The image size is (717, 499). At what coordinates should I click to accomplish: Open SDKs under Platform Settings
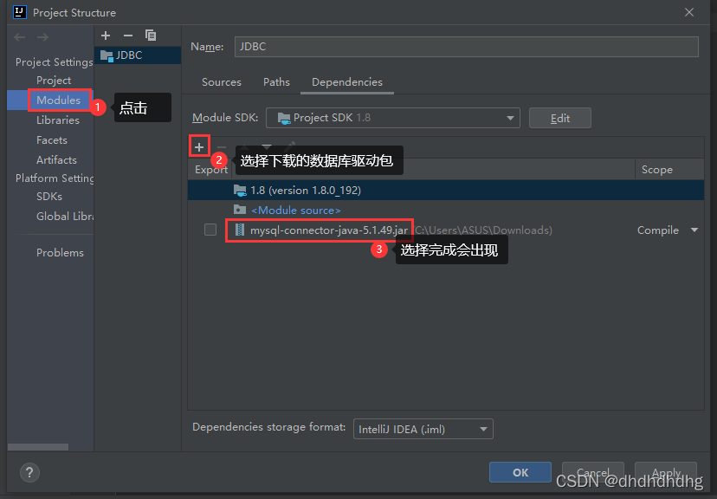pos(49,197)
